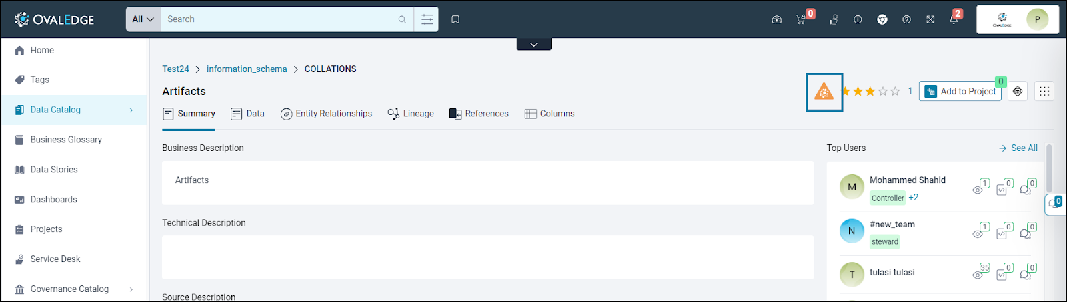
Task: Open the nine dots options menu
Action: coord(1044,92)
